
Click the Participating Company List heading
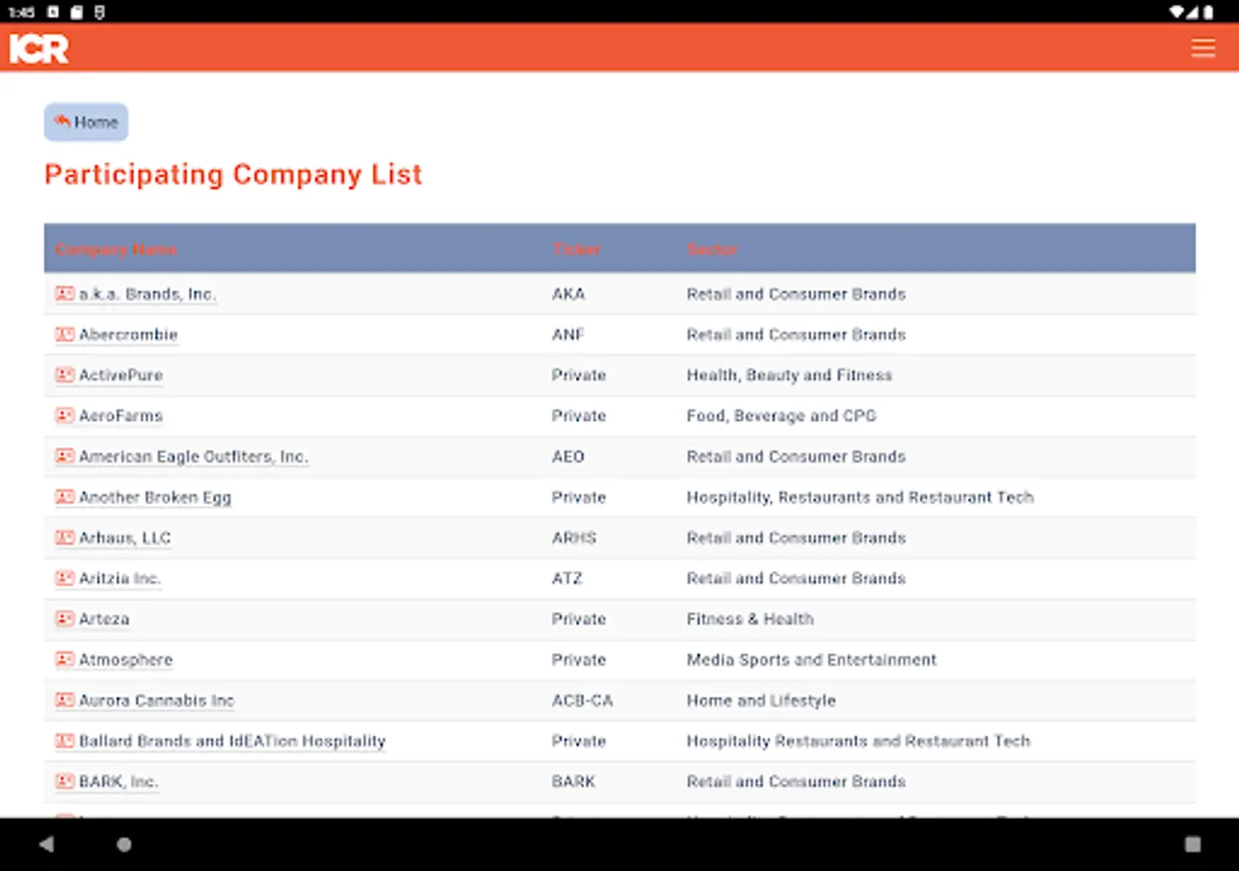(x=233, y=174)
